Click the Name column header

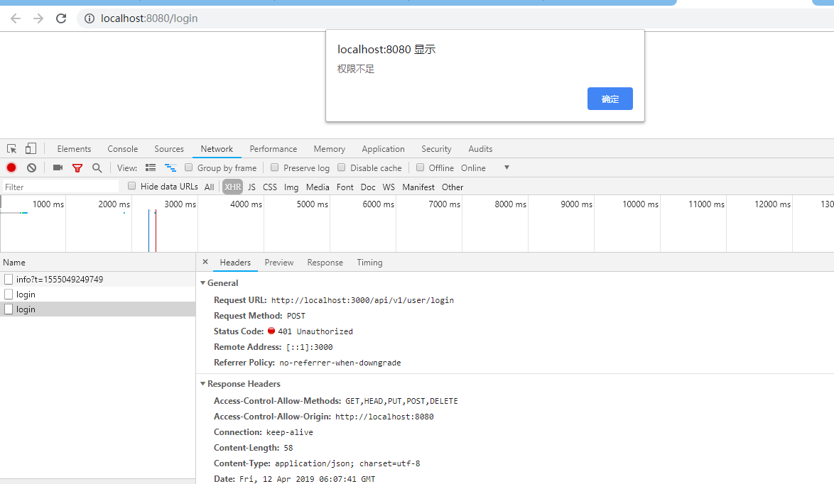pyautogui.click(x=98, y=263)
